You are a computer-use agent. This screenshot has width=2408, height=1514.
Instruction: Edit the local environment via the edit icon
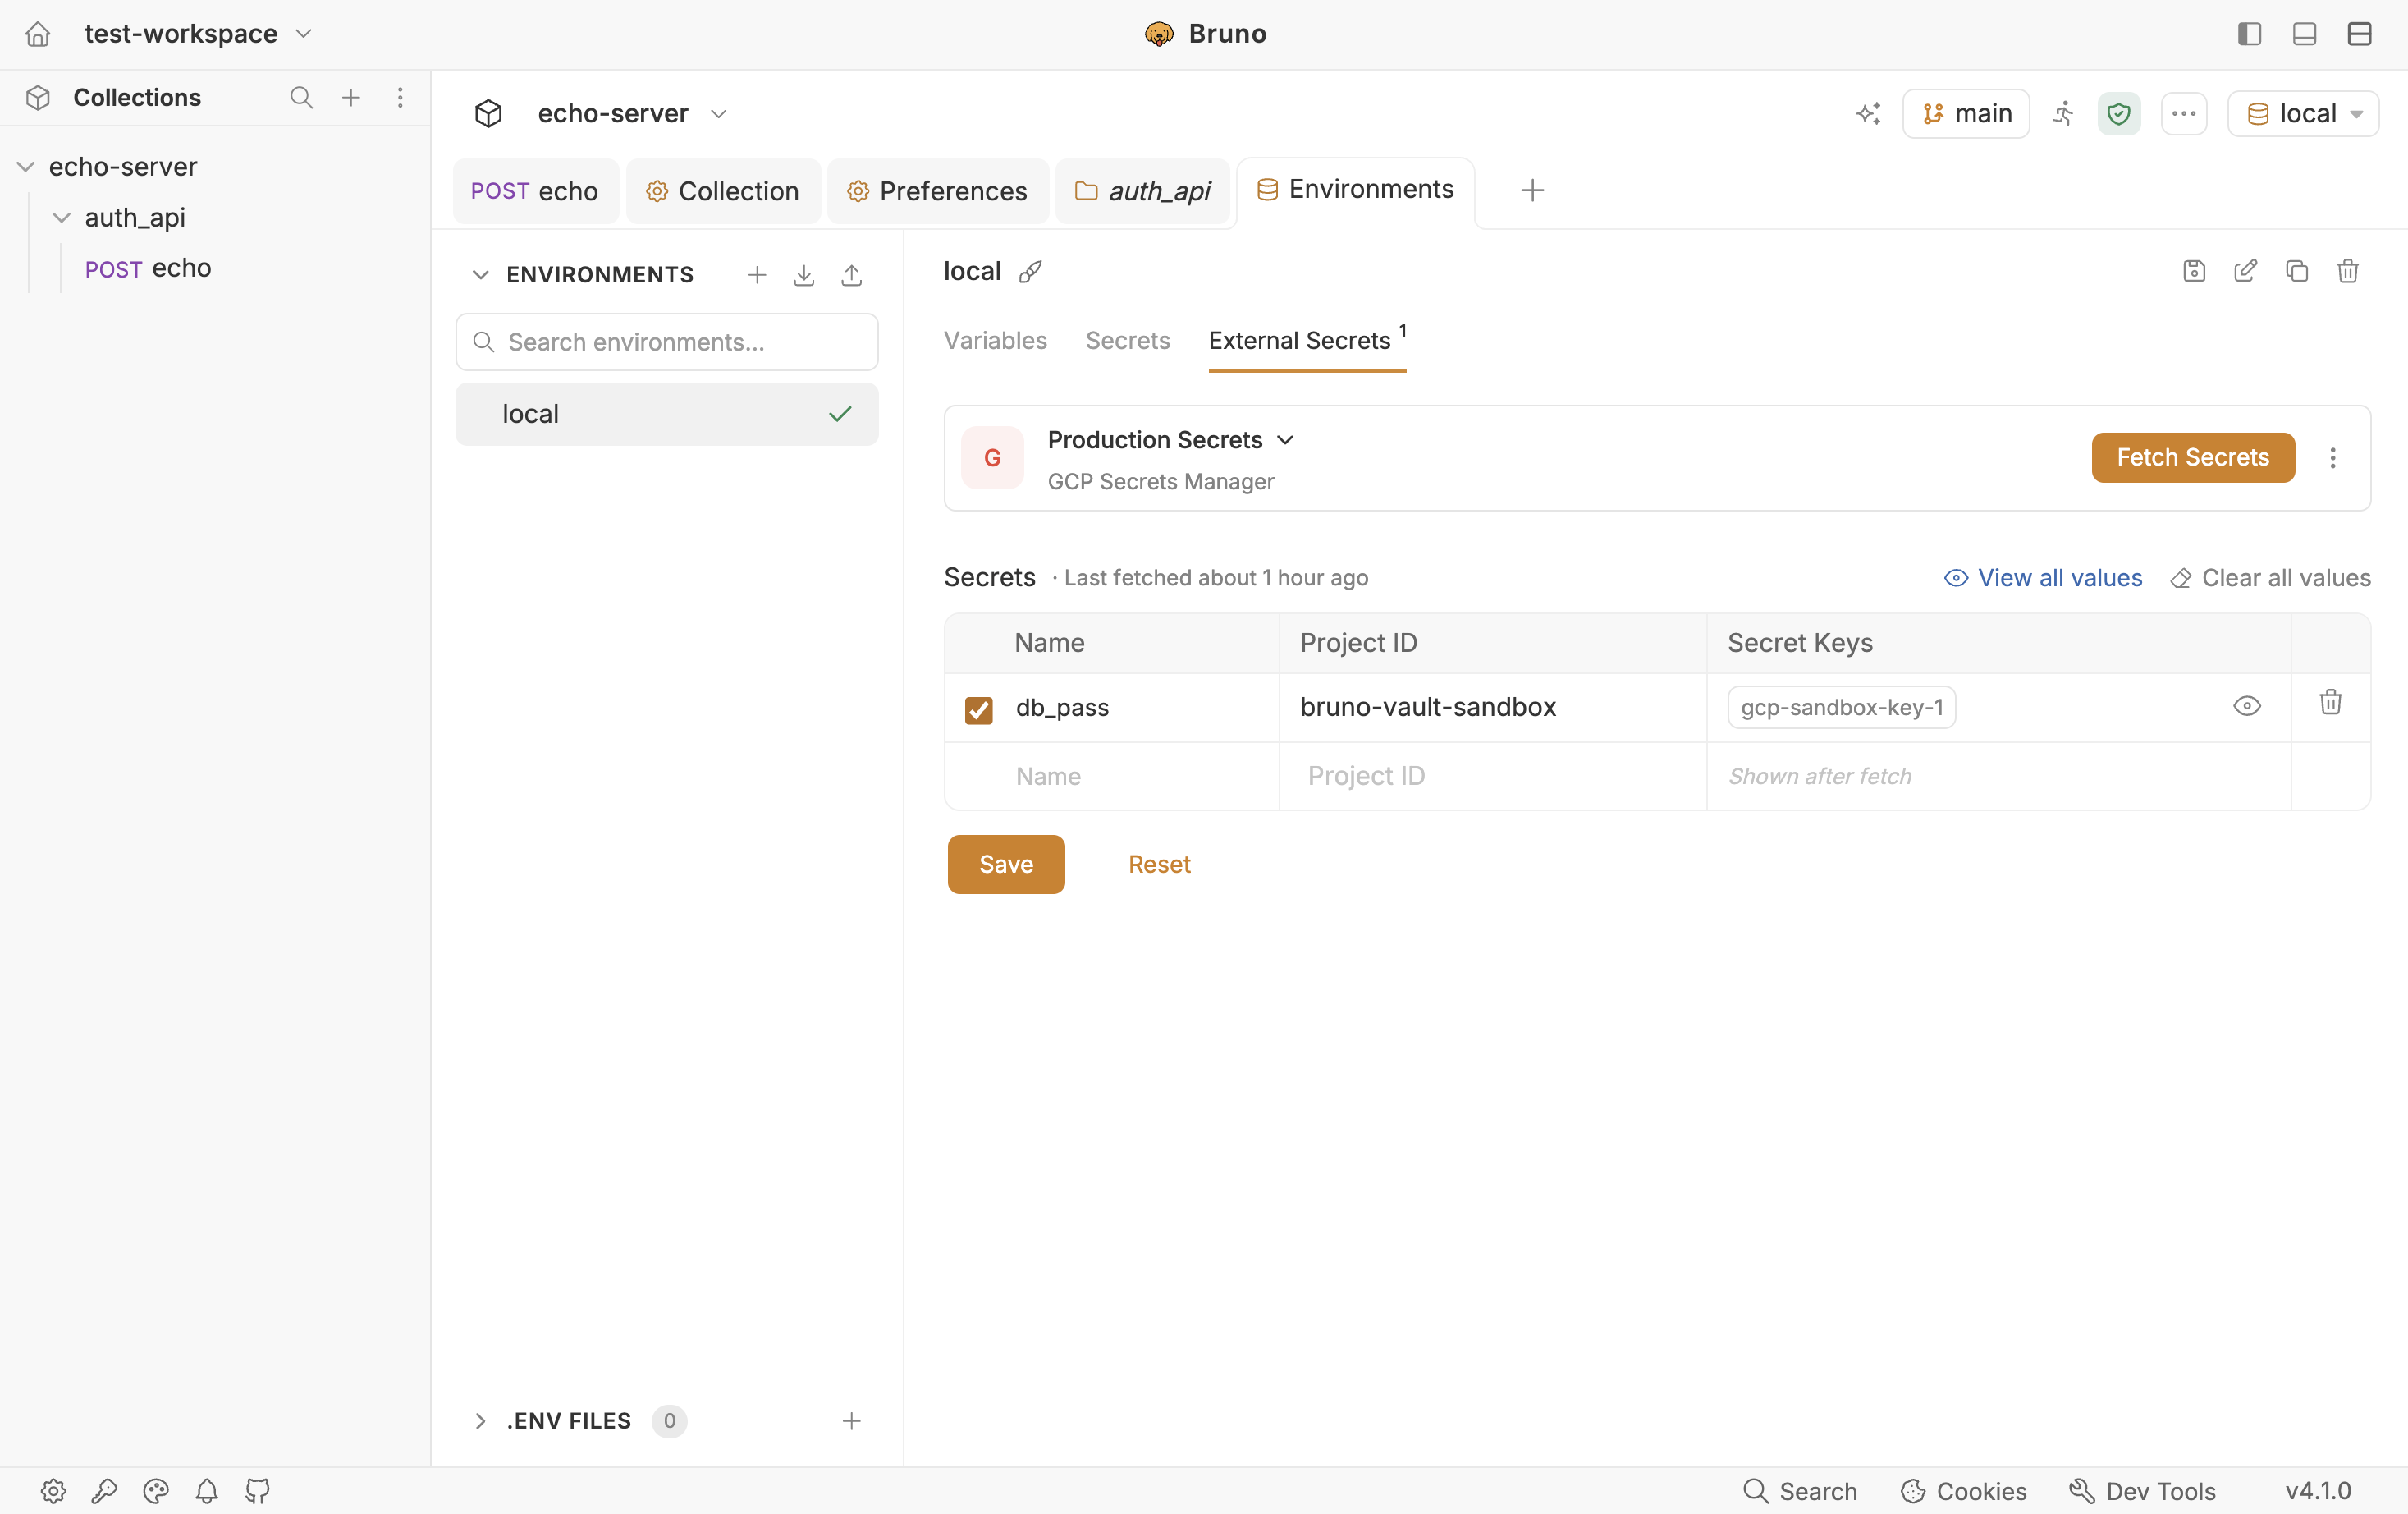2245,270
